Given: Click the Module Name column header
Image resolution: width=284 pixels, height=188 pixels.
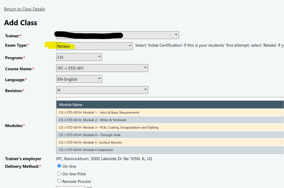Looking at the screenshot, I should point(71,105).
